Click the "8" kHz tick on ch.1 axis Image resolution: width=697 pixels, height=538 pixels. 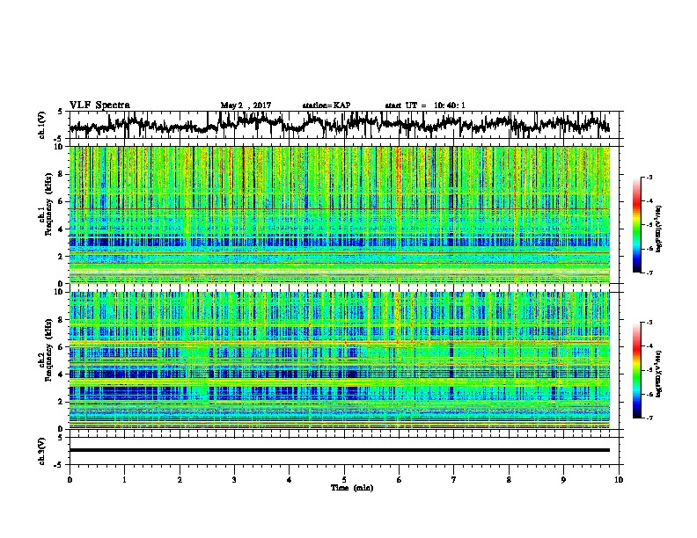(x=61, y=174)
